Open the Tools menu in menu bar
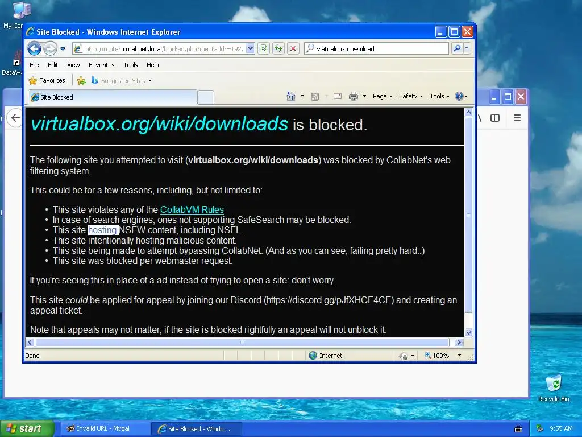The width and height of the screenshot is (582, 437). (131, 65)
